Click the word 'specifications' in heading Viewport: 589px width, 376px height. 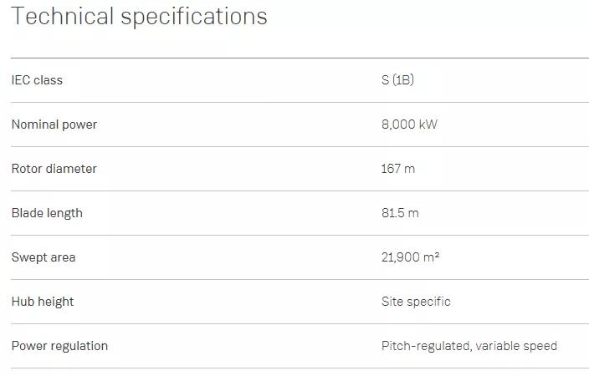194,18
